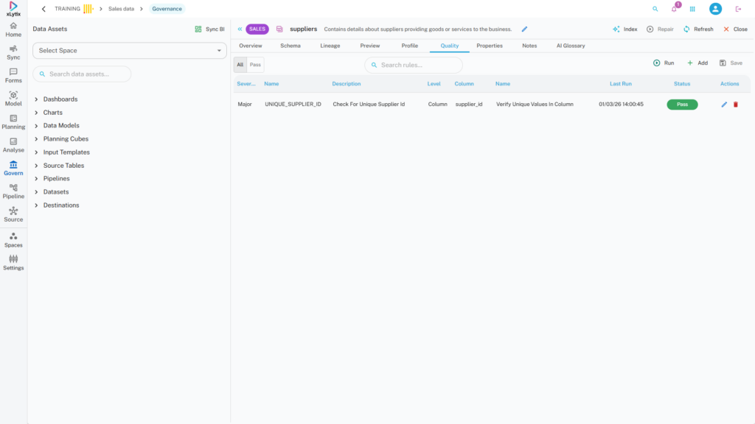Click the Search rules input field
The width and height of the screenshot is (755, 424).
(417, 65)
